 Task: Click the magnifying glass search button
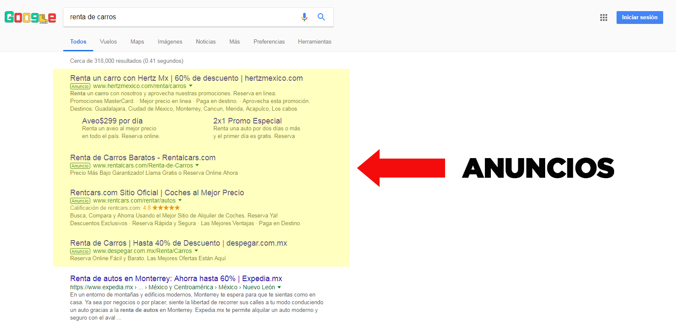point(321,17)
